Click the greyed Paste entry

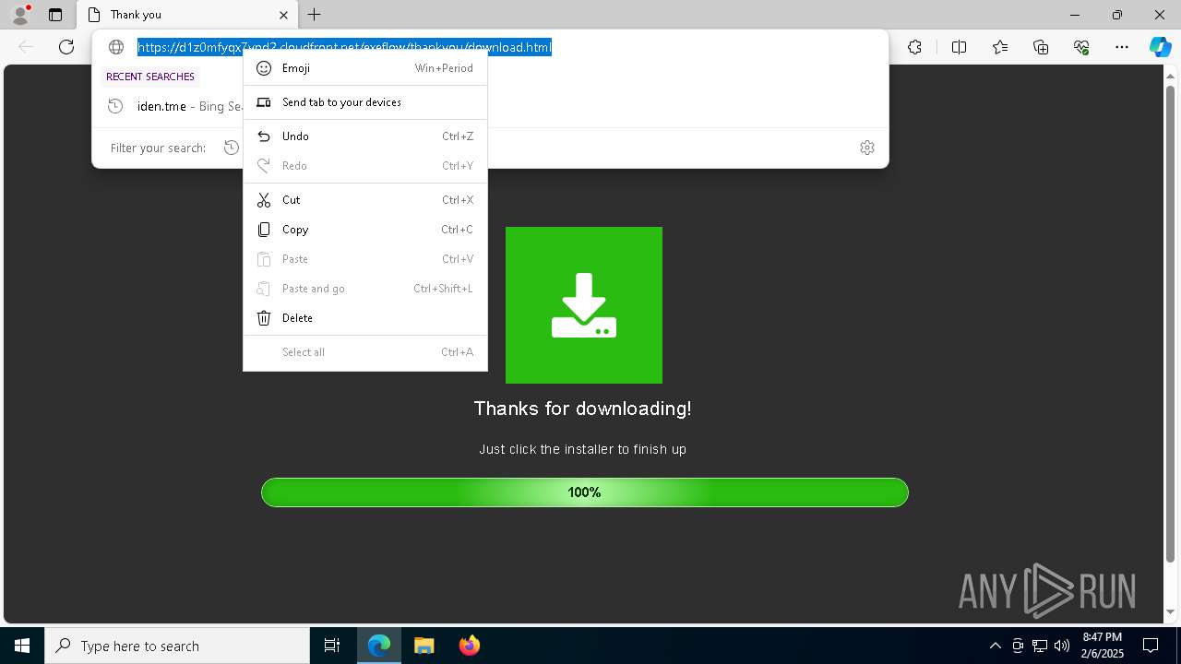point(365,259)
